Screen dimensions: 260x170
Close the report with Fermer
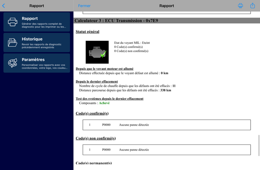pos(84,6)
